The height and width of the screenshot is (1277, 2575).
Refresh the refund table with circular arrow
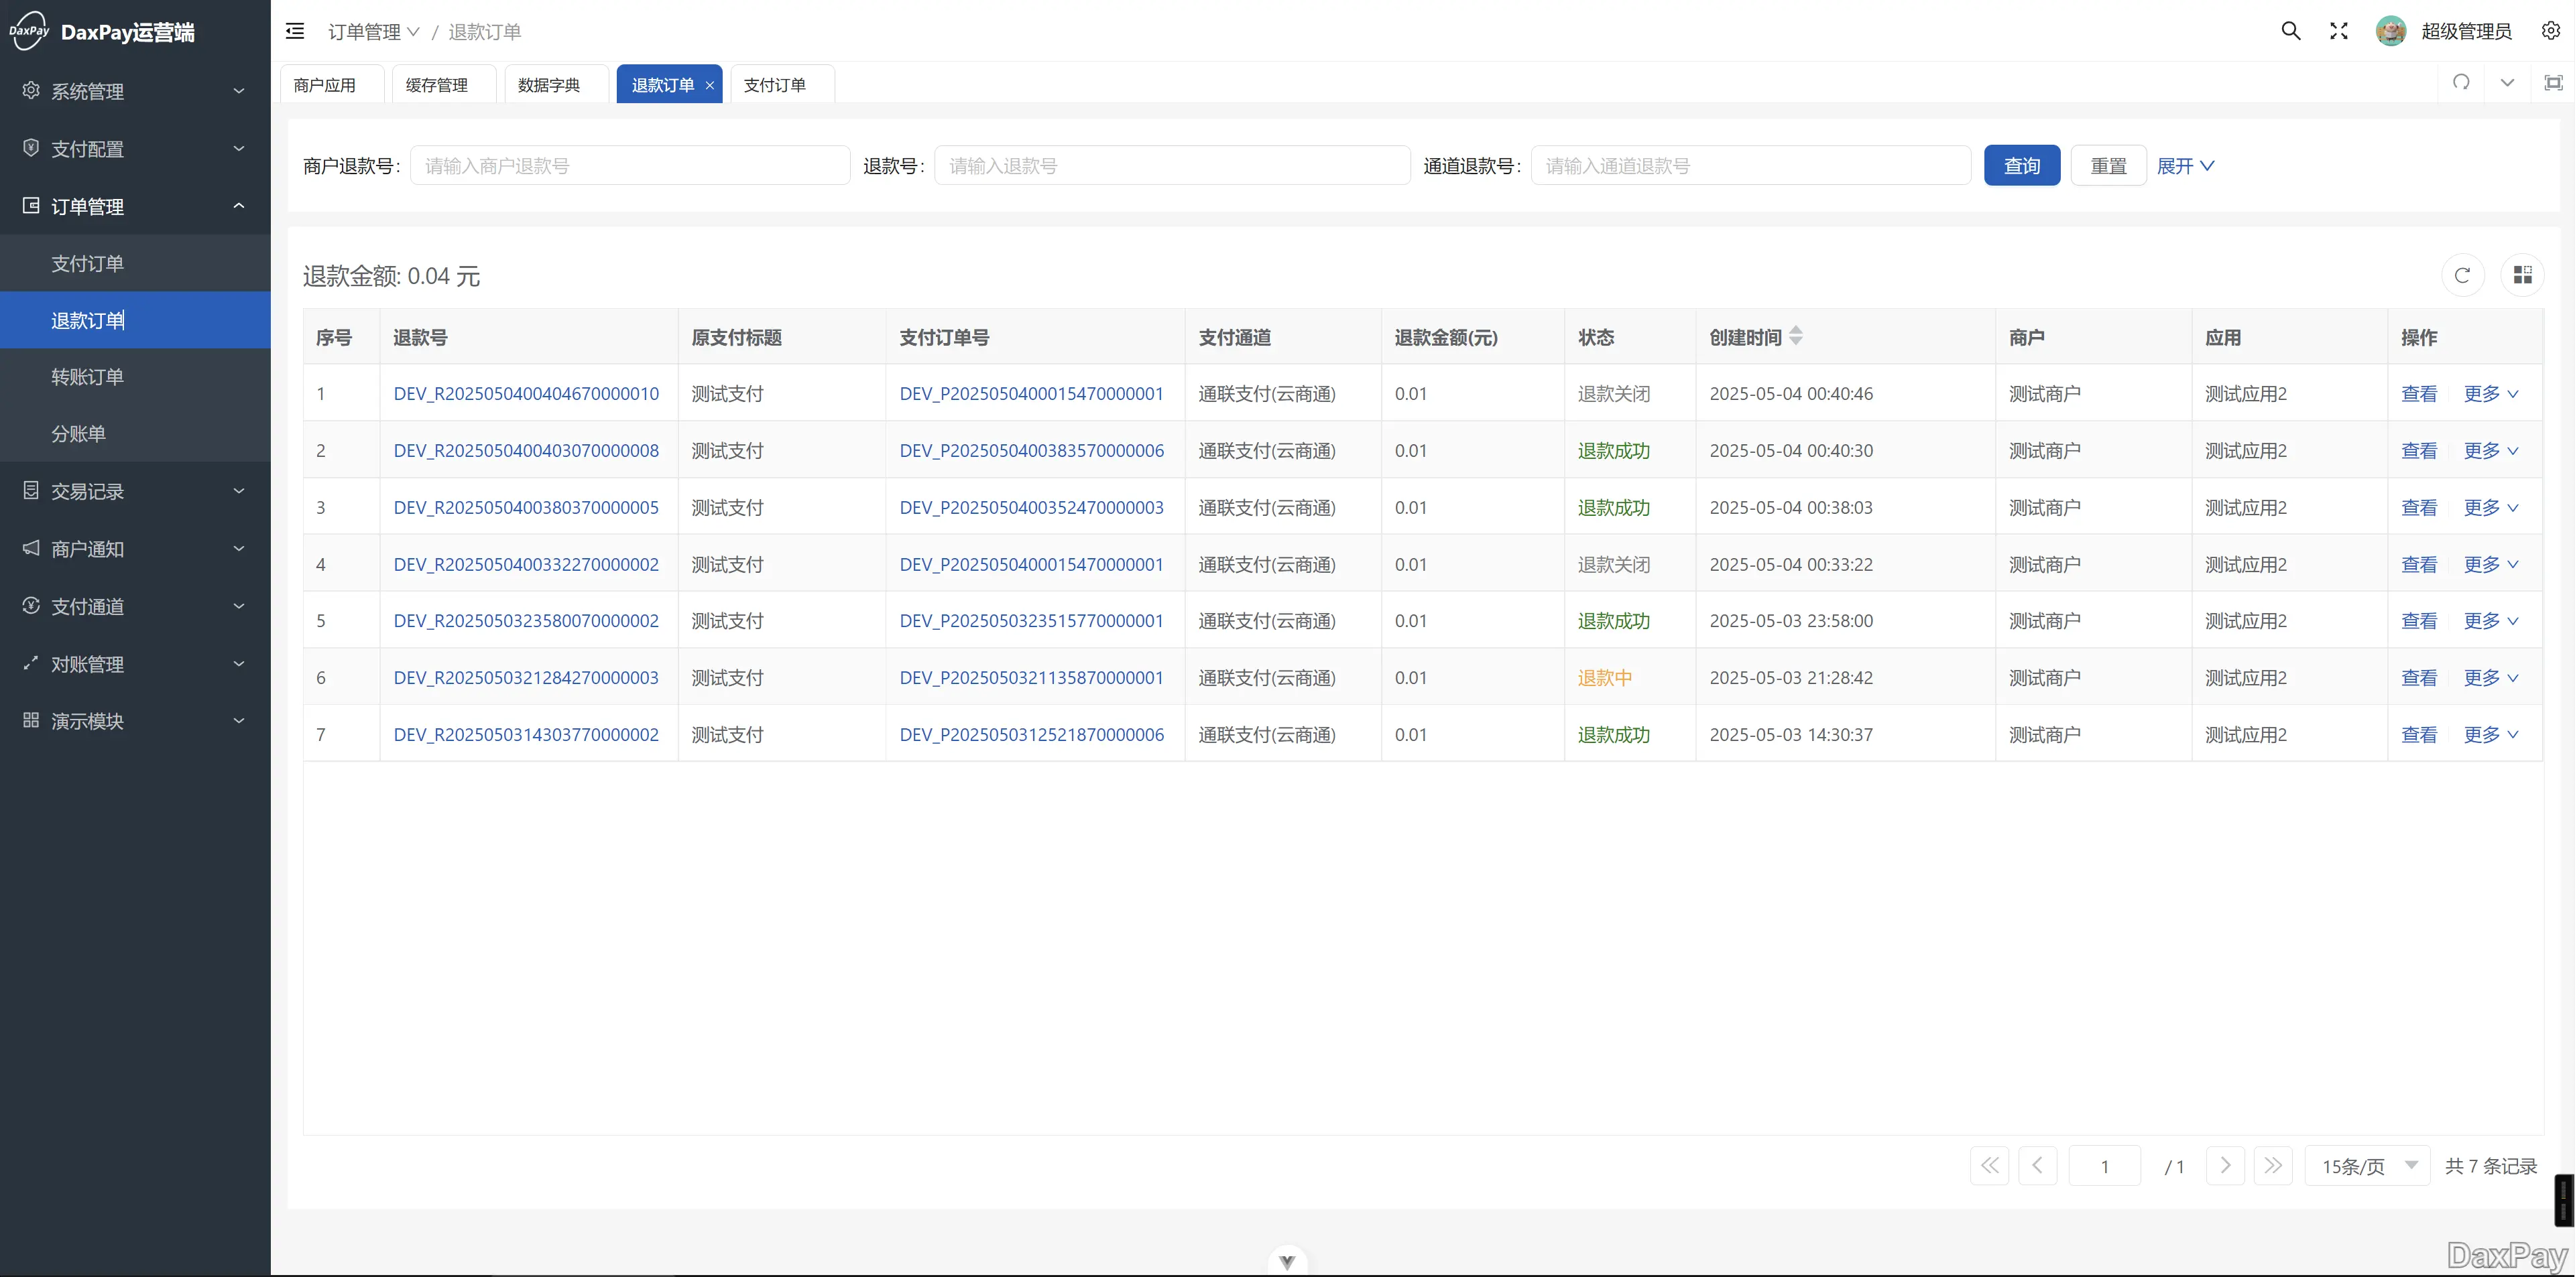[2462, 275]
